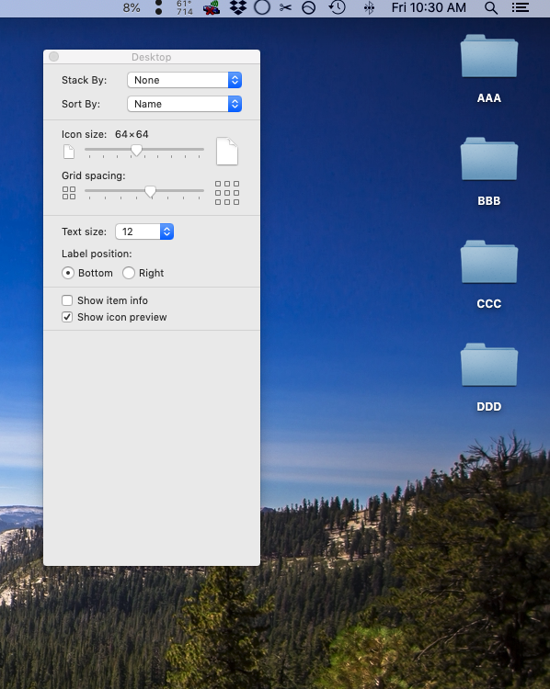Screen dimensions: 550x689
Task: Open the Stack By dropdown
Action: point(184,80)
